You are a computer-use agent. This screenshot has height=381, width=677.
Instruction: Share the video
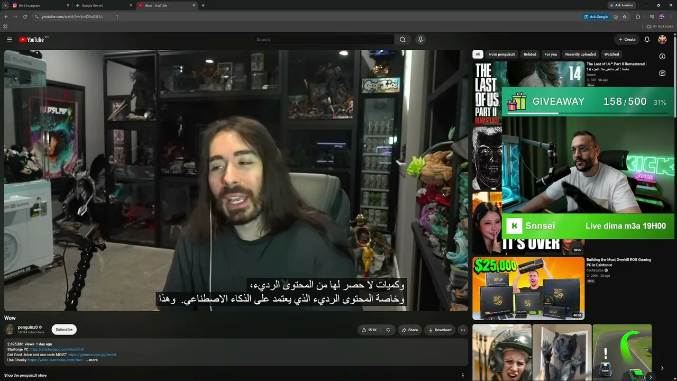410,330
